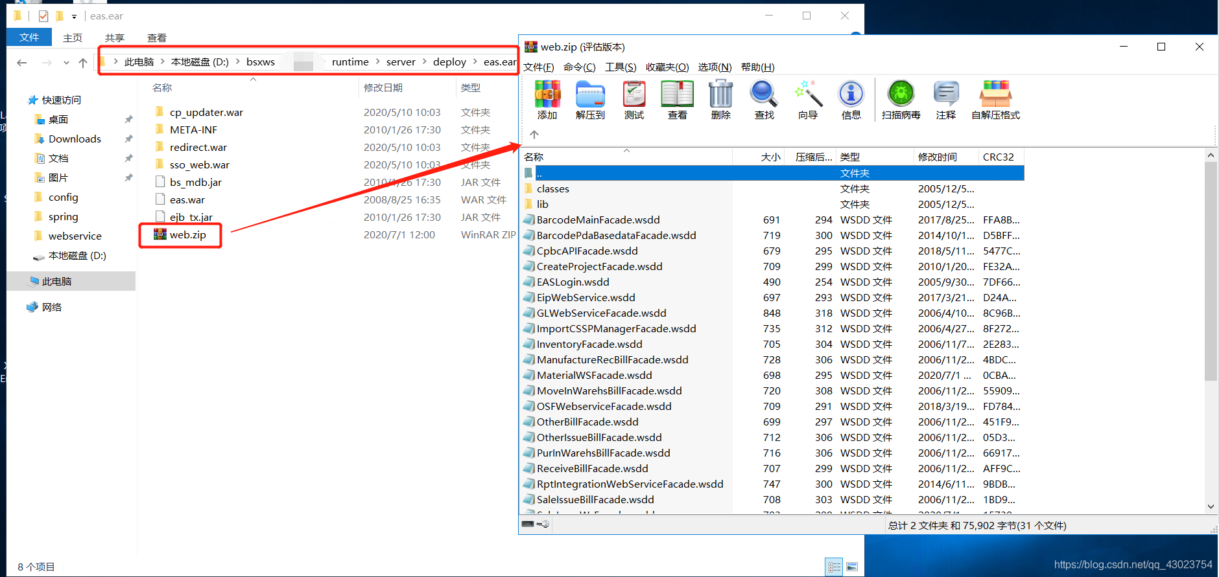Select sso_web.war folder
The width and height of the screenshot is (1219, 577).
[200, 164]
